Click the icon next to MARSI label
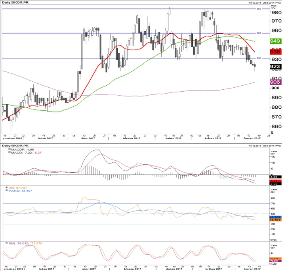 [7, 190]
